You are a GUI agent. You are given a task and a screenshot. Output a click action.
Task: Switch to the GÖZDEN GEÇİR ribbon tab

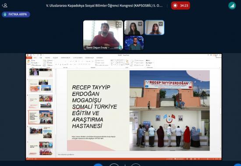pos(89,58)
